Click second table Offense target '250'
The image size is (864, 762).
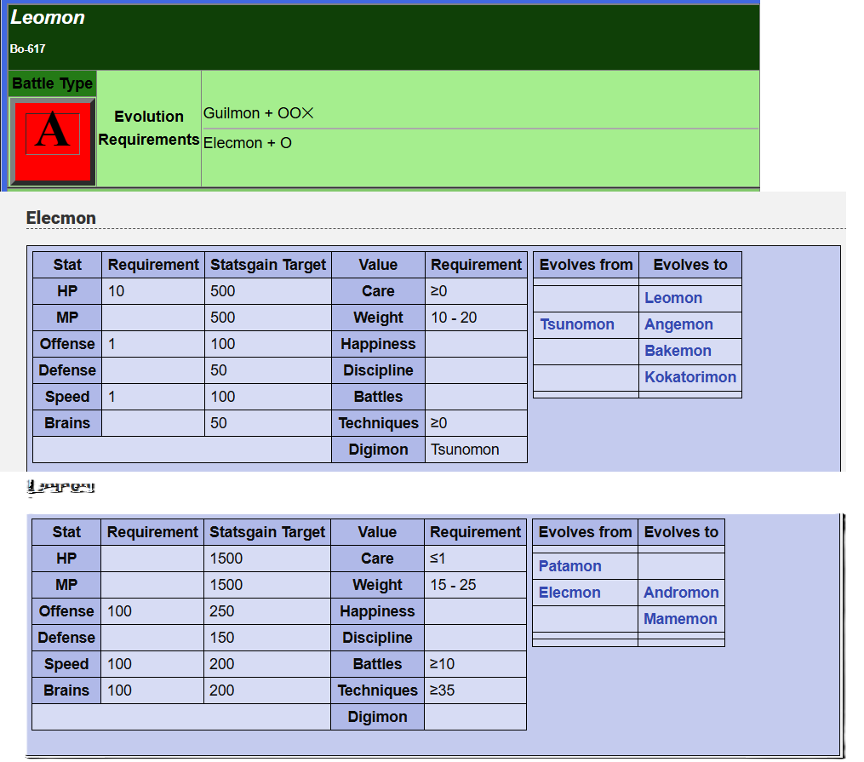click(267, 611)
